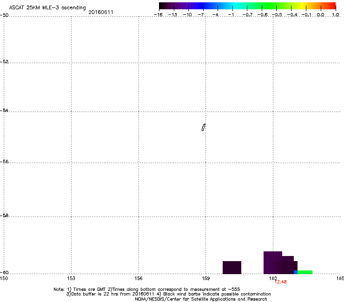Viewport: 344px width, 302px height.
Task: Click the latitude label -60
Action: point(4,273)
